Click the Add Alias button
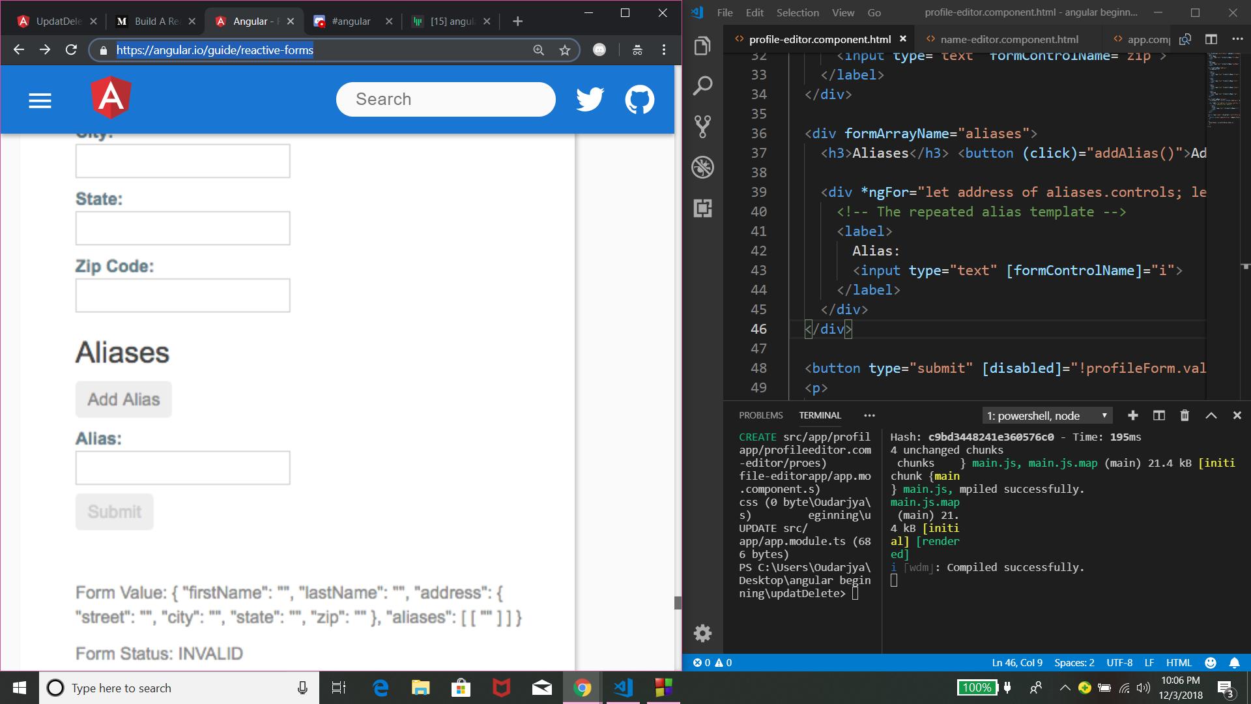The width and height of the screenshot is (1251, 704). point(124,399)
